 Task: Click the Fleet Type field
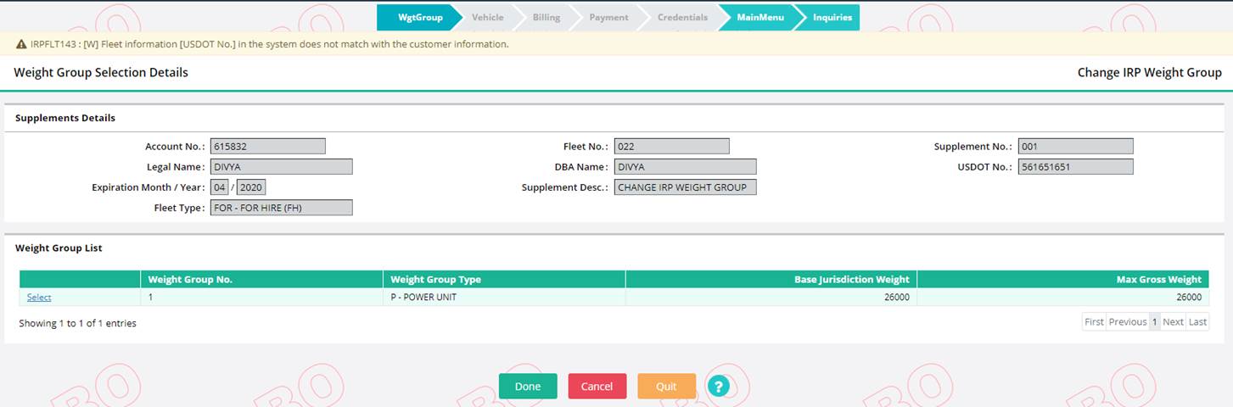point(281,208)
